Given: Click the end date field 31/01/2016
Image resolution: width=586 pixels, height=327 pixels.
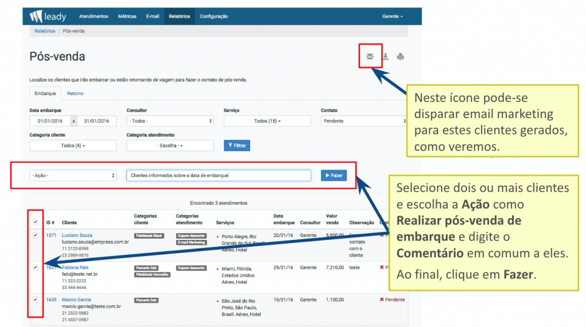Looking at the screenshot, I should pyautogui.click(x=96, y=121).
